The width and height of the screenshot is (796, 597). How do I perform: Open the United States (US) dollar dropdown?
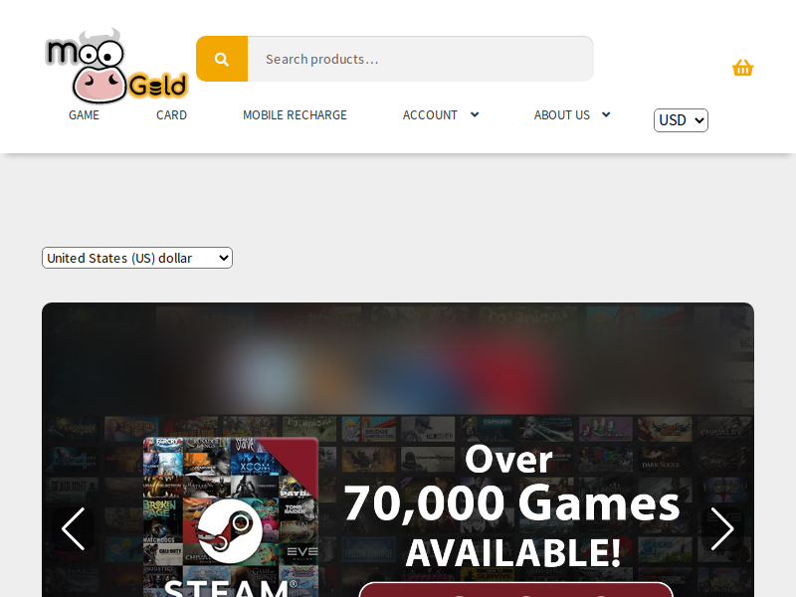(x=137, y=258)
